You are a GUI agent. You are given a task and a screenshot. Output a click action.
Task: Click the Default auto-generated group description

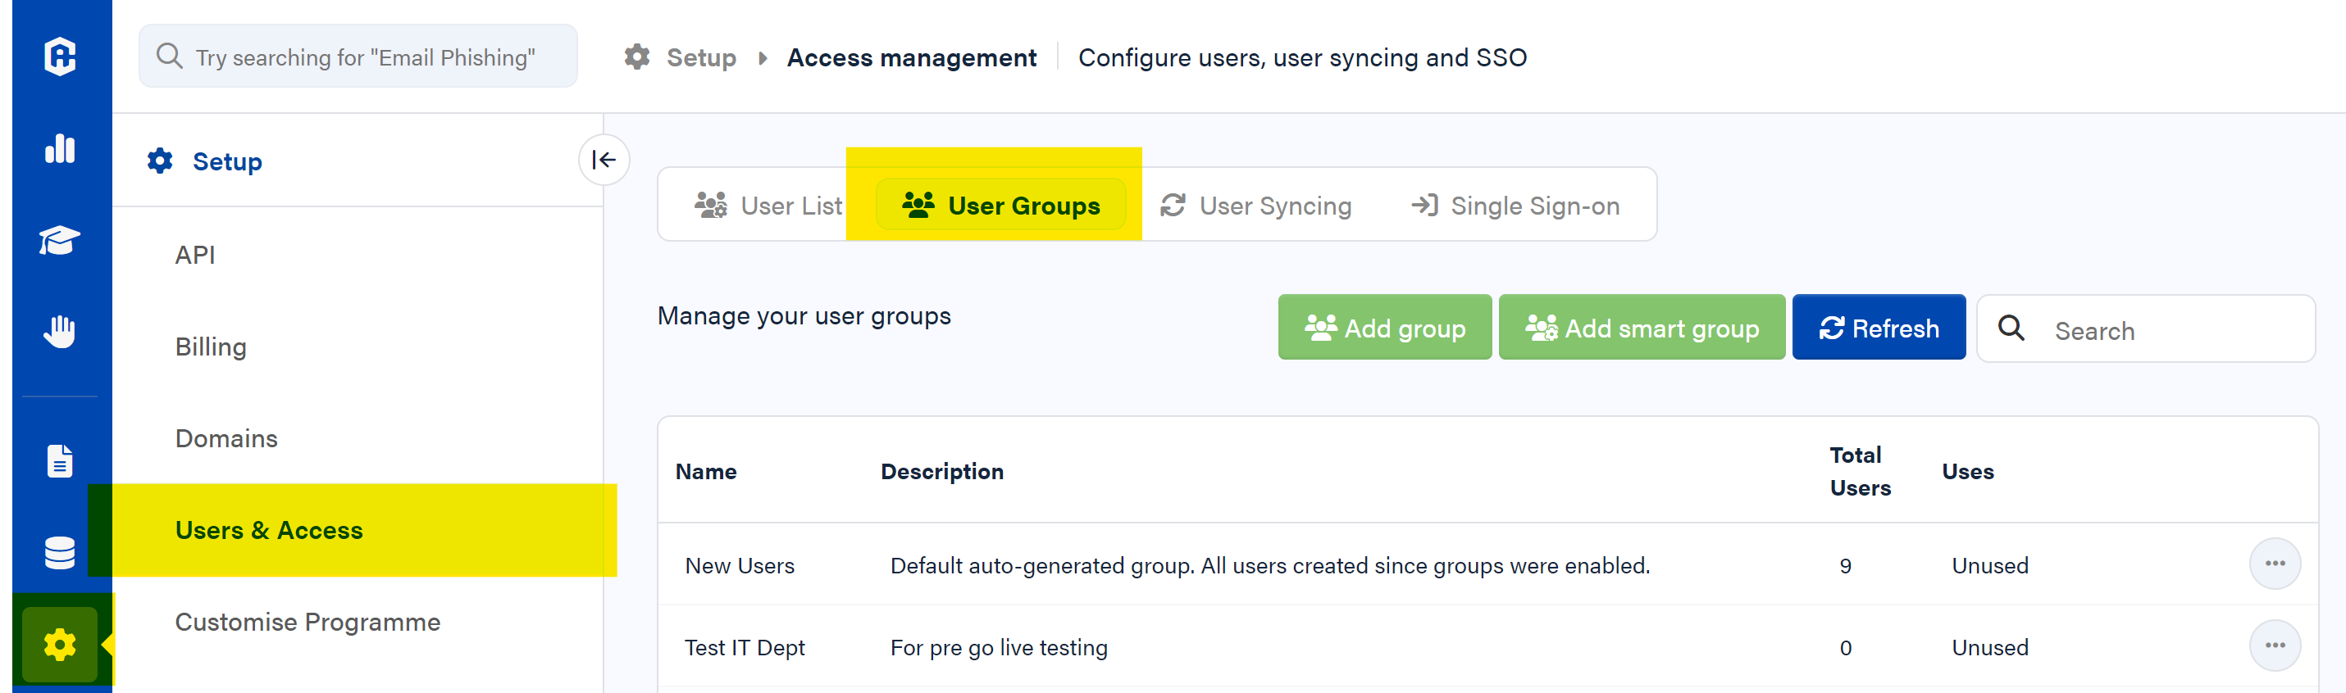click(x=1269, y=566)
